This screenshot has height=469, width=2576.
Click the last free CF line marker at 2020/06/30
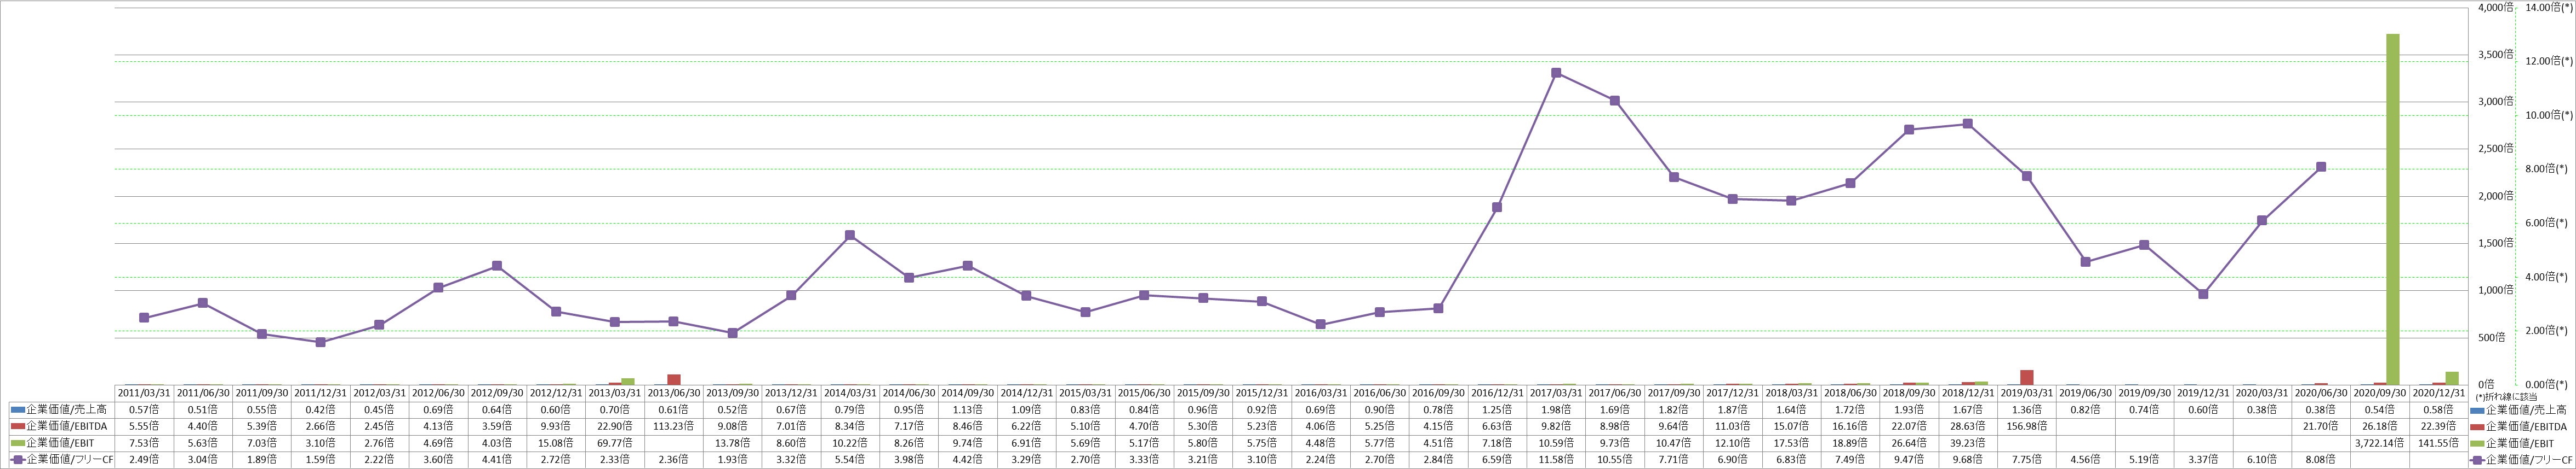(2321, 167)
